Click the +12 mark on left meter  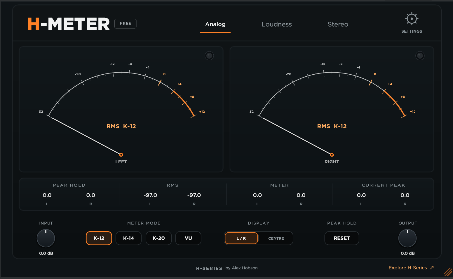pyautogui.click(x=202, y=112)
